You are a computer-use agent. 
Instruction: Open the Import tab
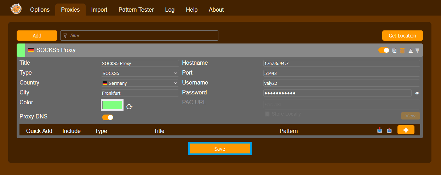pyautogui.click(x=99, y=10)
